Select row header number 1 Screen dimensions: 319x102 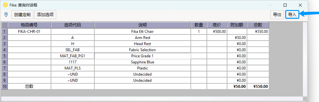click(x=4, y=31)
